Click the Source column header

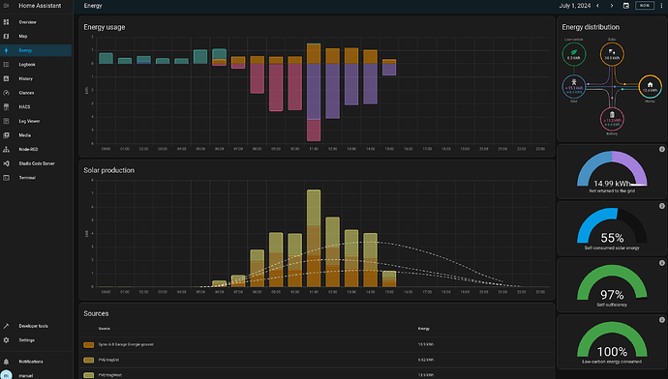104,329
